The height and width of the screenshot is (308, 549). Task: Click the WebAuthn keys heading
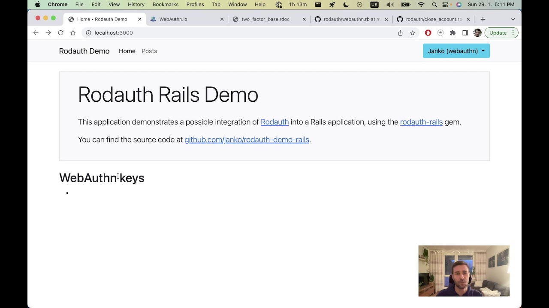[102, 178]
